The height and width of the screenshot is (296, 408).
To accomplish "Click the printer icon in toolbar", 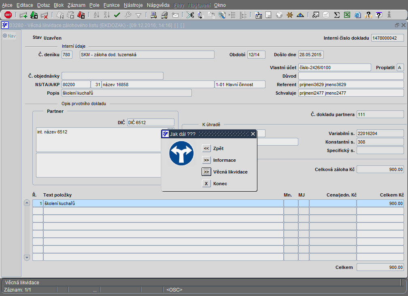I will [x=154, y=15].
